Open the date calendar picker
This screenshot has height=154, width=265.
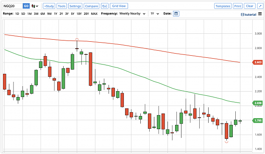(x=176, y=14)
